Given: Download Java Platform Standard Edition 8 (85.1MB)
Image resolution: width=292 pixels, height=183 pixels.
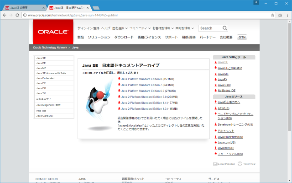Looking at the screenshot, I should 148,79.
